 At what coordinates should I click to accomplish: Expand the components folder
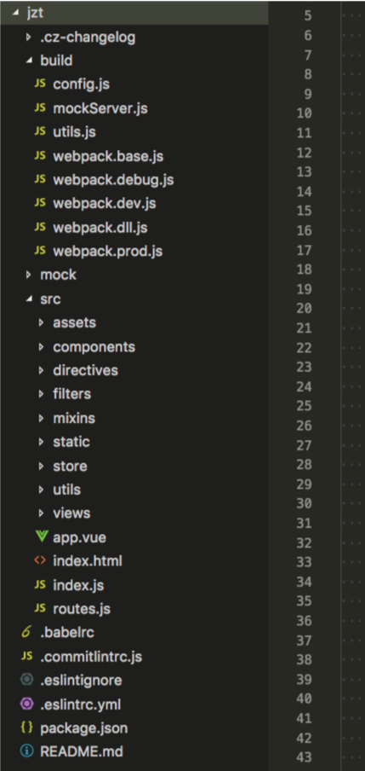pos(41,346)
